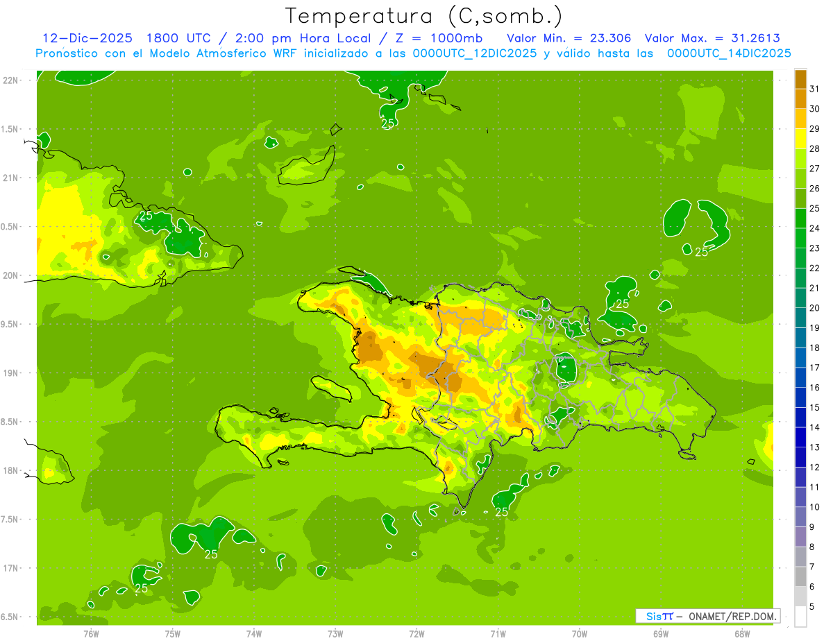Click the "17N" latitude axis label
Screen dimensions: 833x643
11,568
